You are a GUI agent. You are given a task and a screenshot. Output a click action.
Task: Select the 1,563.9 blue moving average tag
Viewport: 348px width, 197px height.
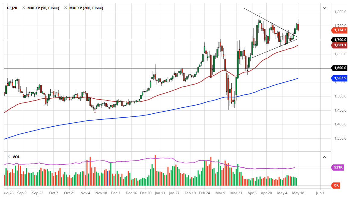[339, 78]
